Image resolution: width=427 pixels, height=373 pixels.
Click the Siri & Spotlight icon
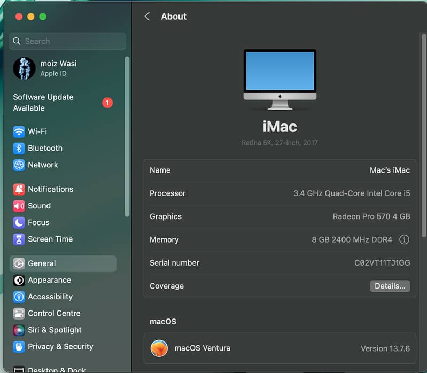click(x=19, y=330)
